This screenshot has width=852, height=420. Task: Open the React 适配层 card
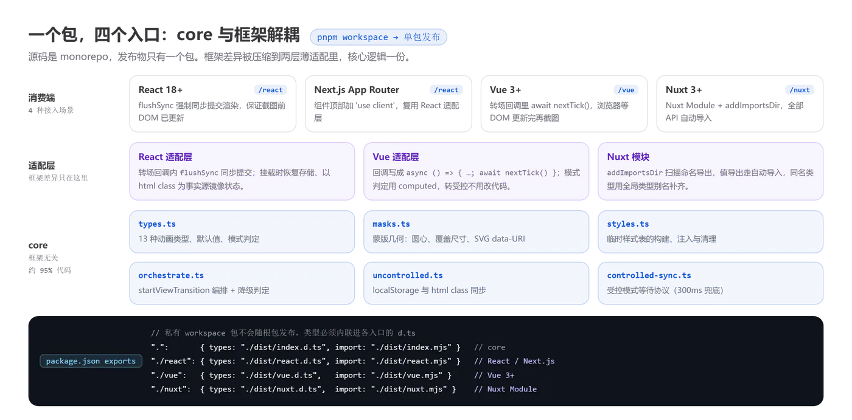click(x=242, y=171)
